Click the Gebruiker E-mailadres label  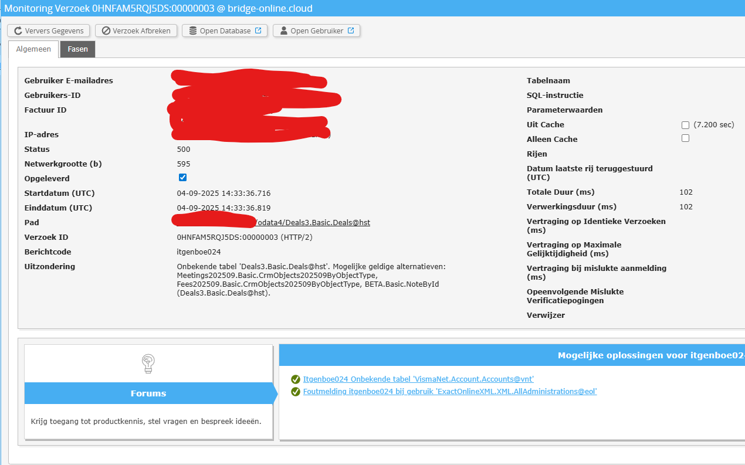pos(69,81)
